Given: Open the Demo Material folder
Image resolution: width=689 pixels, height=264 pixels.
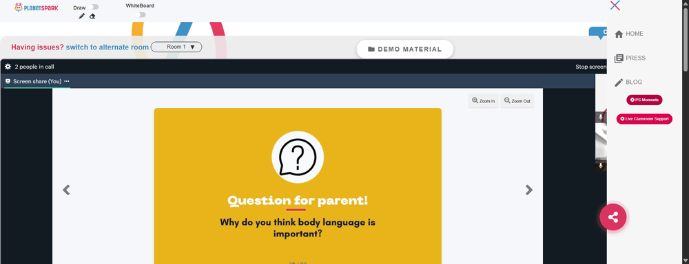Looking at the screenshot, I should point(404,49).
